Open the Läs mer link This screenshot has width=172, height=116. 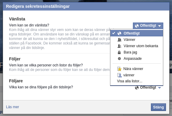tap(13, 107)
